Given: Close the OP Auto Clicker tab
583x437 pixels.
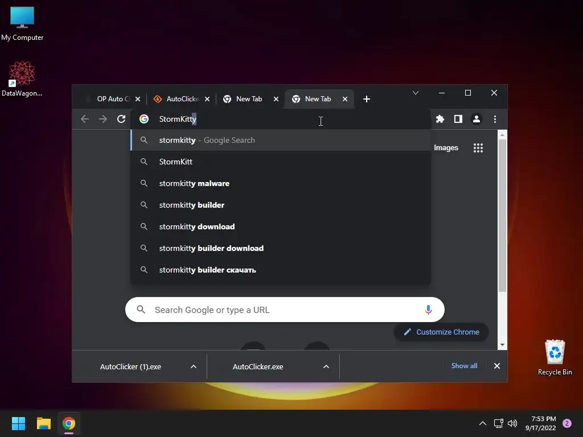Looking at the screenshot, I should click(138, 99).
